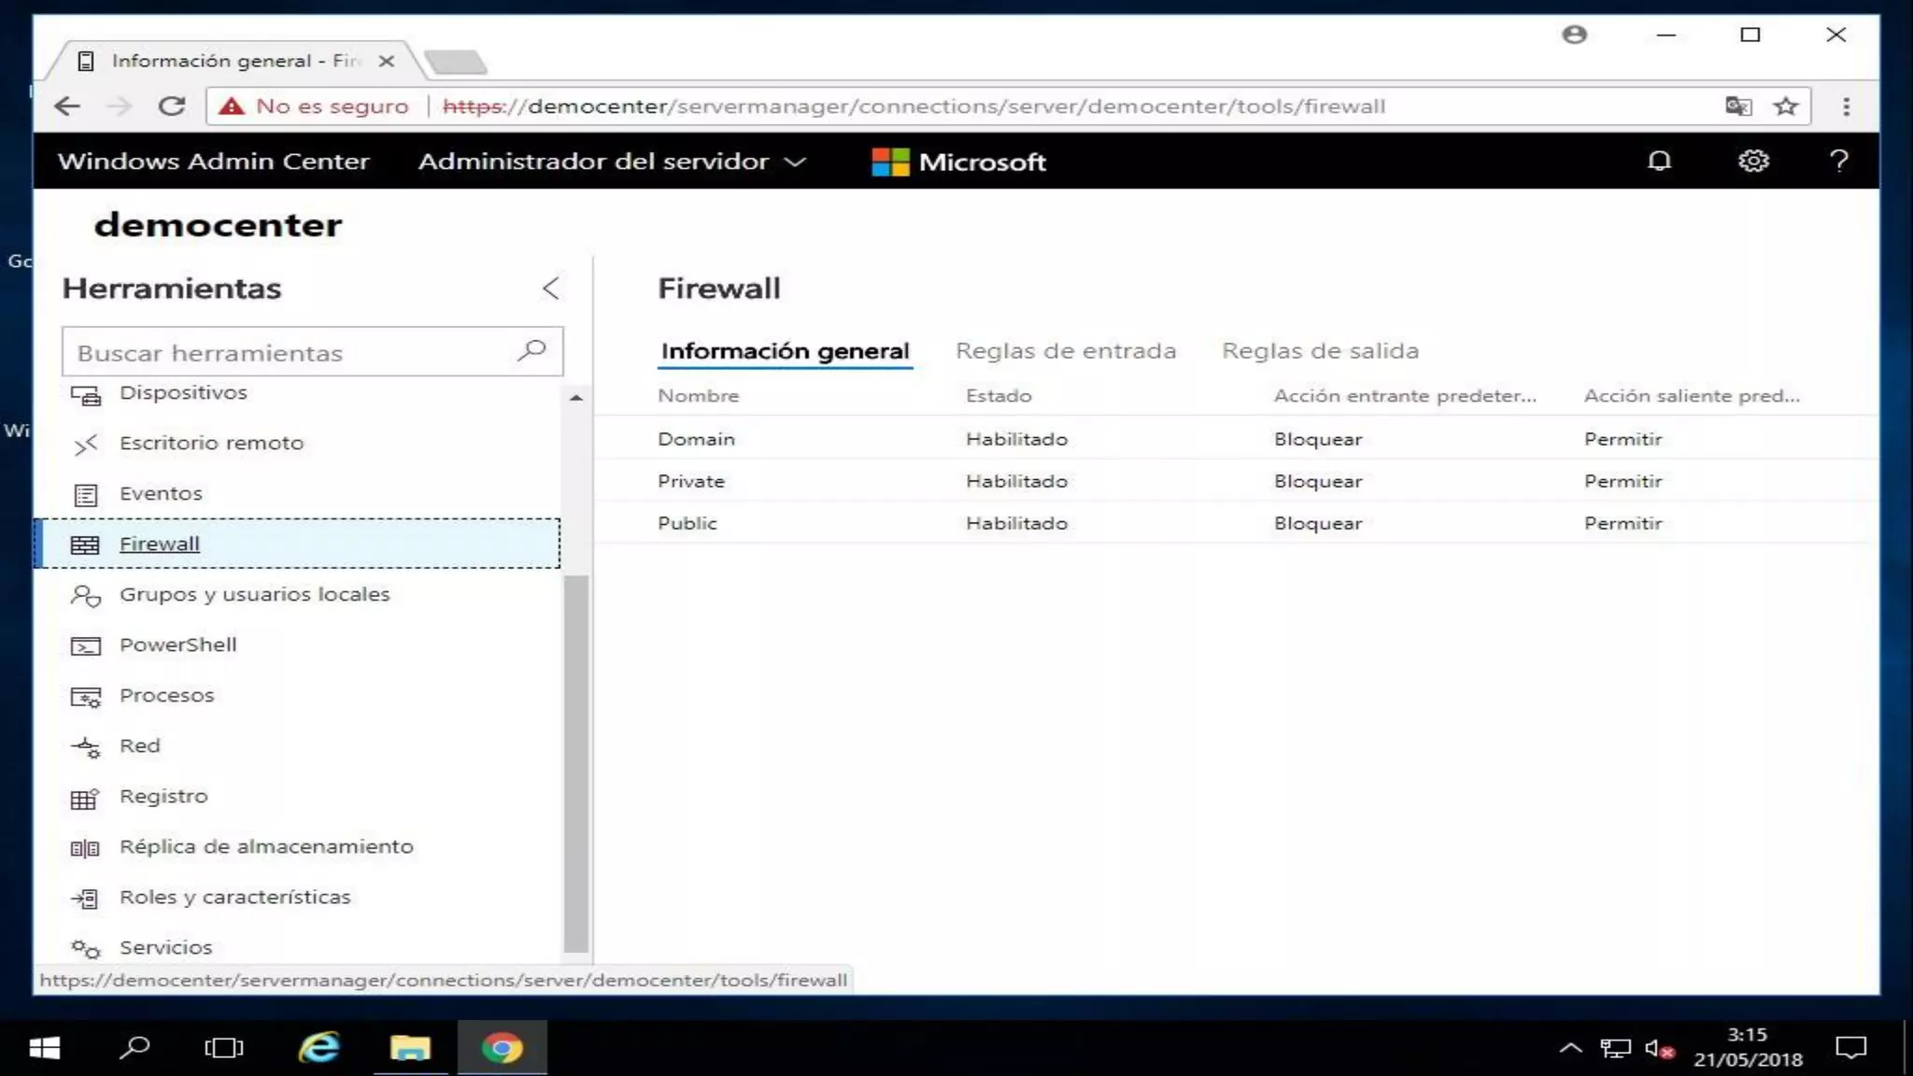1913x1076 pixels.
Task: Expand Administrador del servidor dropdown
Action: tap(612, 162)
